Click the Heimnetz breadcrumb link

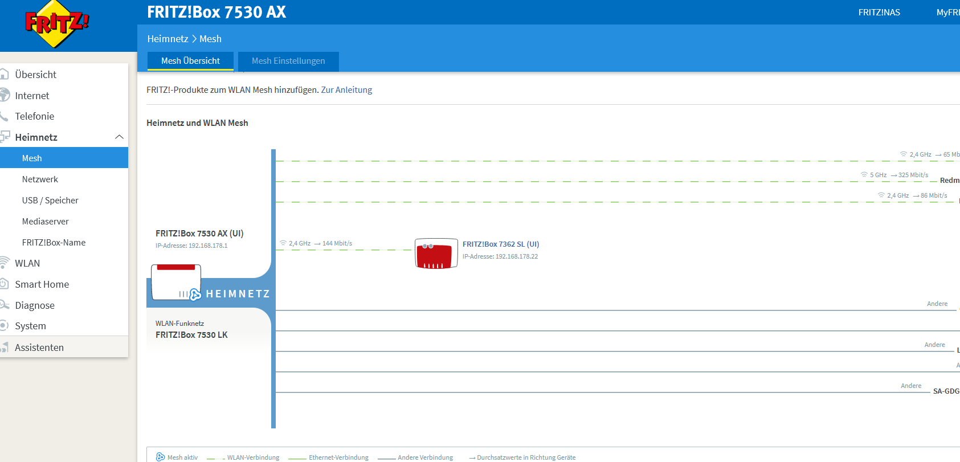coord(168,39)
